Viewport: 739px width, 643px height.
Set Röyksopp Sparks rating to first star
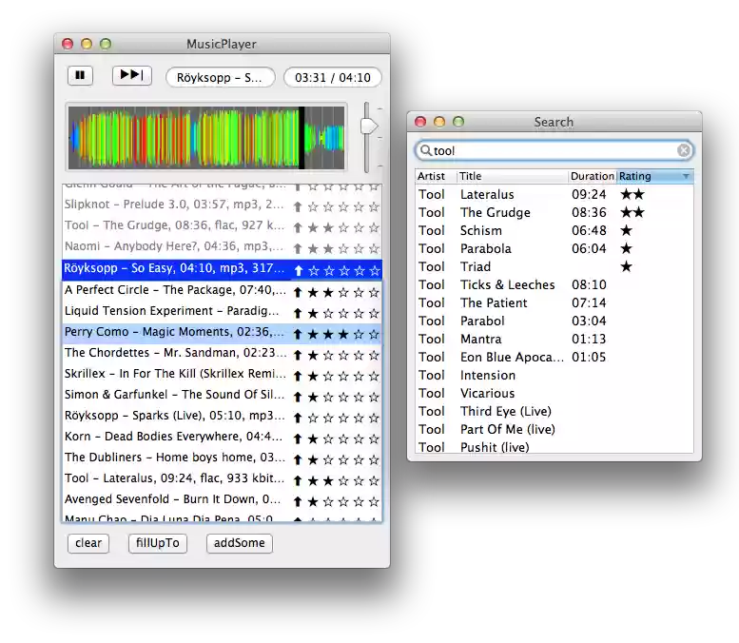coord(313,418)
